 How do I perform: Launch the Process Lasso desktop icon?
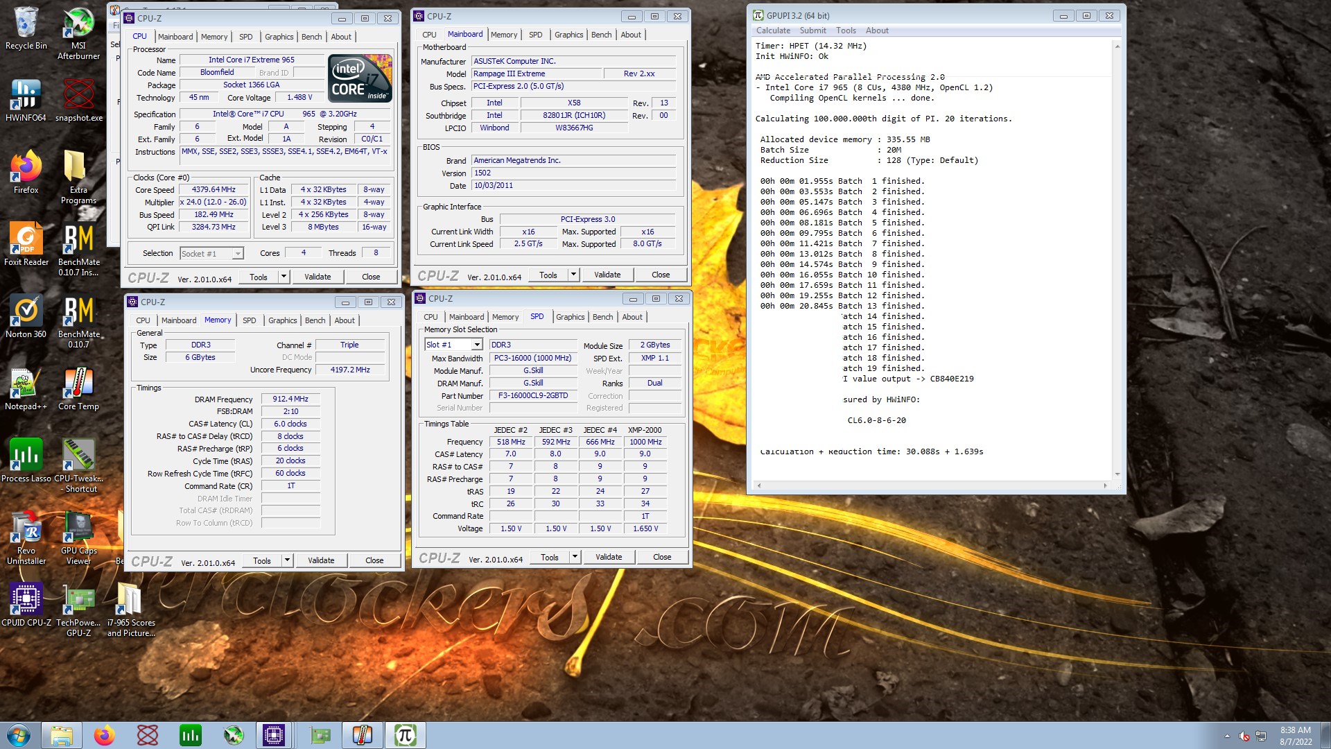[x=26, y=461]
